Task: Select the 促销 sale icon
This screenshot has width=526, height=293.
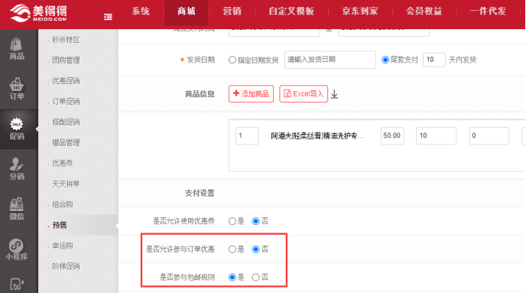Action: point(17,129)
